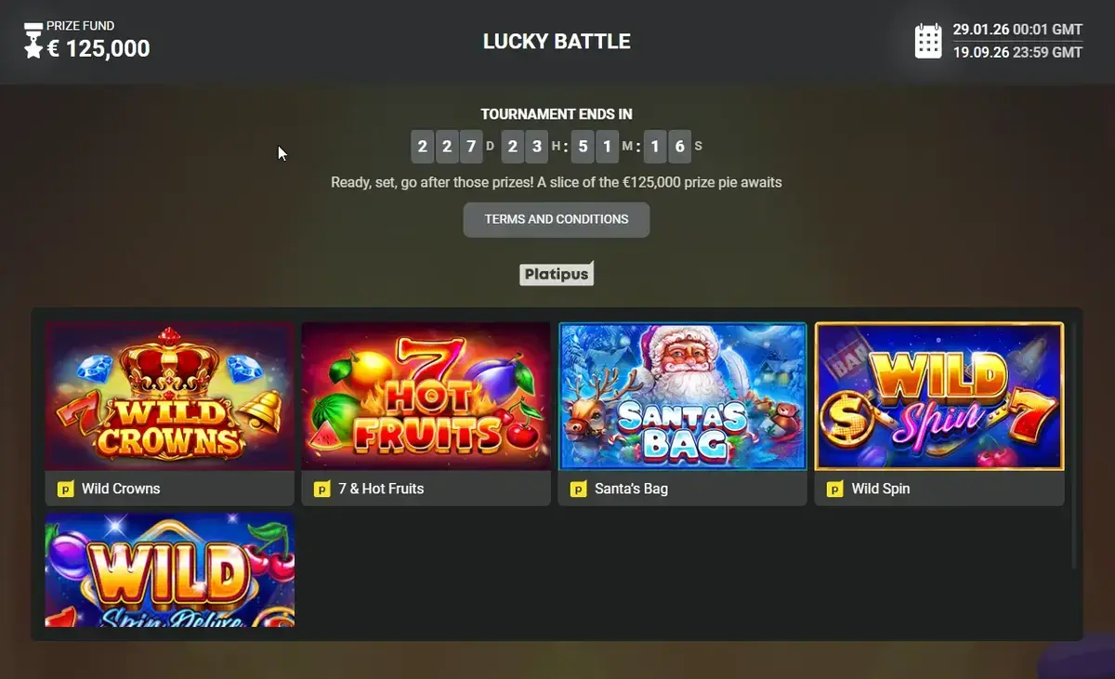
Task: Click the € 125,000 prize fund amount
Action: [98, 49]
